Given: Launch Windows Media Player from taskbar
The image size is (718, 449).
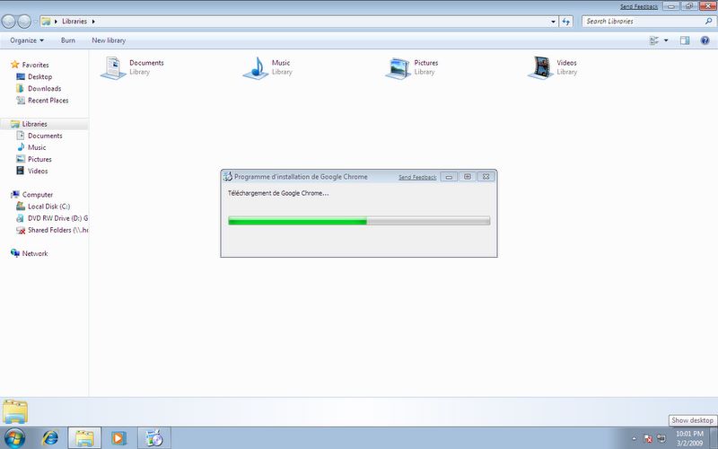Looking at the screenshot, I should [x=118, y=438].
